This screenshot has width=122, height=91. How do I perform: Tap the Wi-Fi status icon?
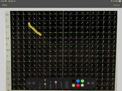(112, 1)
